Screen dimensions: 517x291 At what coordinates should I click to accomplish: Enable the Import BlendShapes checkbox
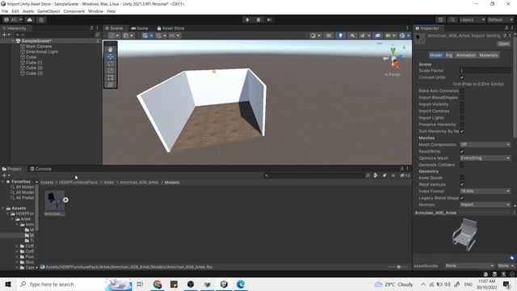462,98
